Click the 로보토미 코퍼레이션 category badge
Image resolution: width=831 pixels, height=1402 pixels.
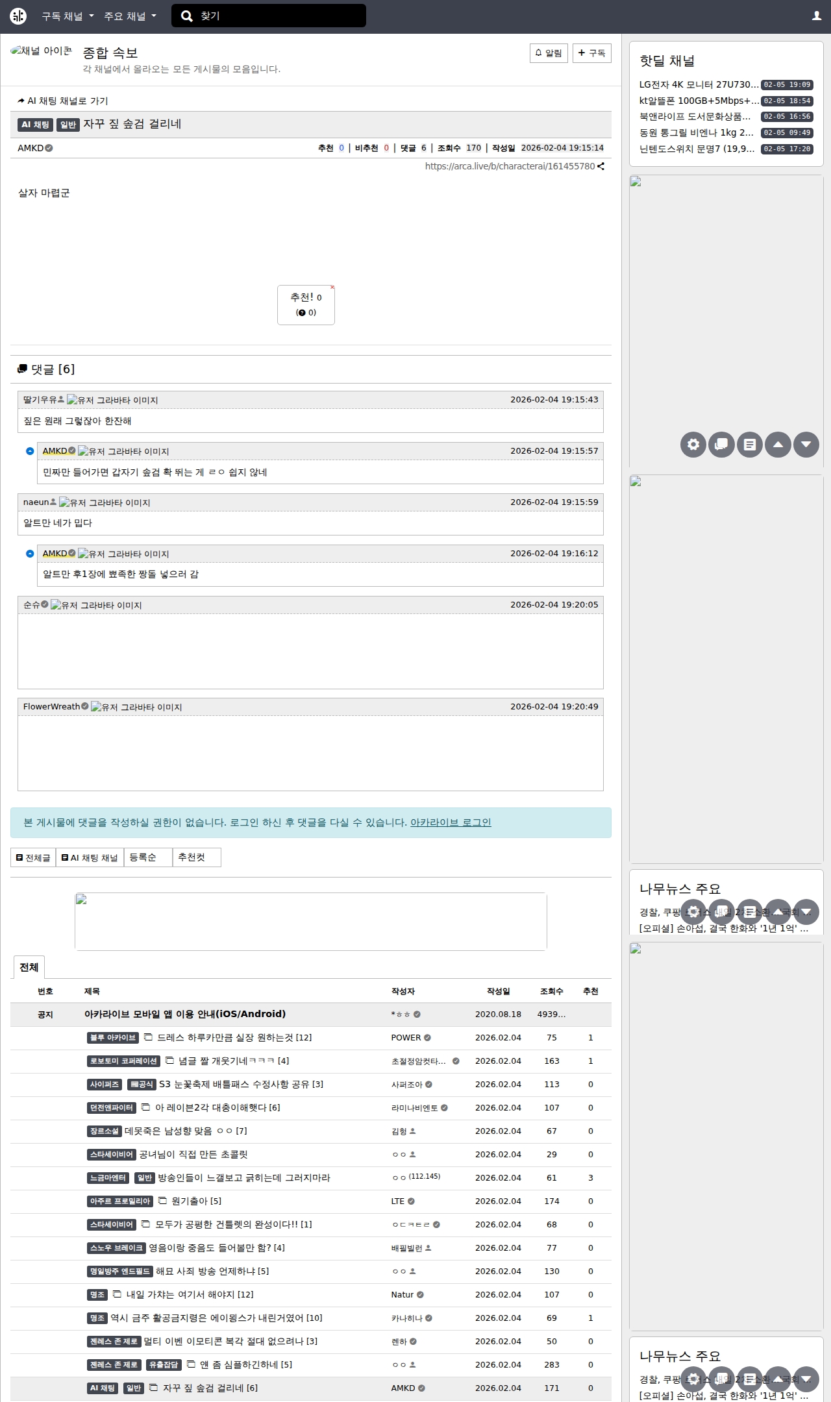[x=123, y=1061]
